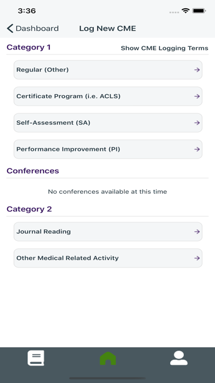Show CME Logging Terms
Screen dimensions: 215x383
click(165, 48)
